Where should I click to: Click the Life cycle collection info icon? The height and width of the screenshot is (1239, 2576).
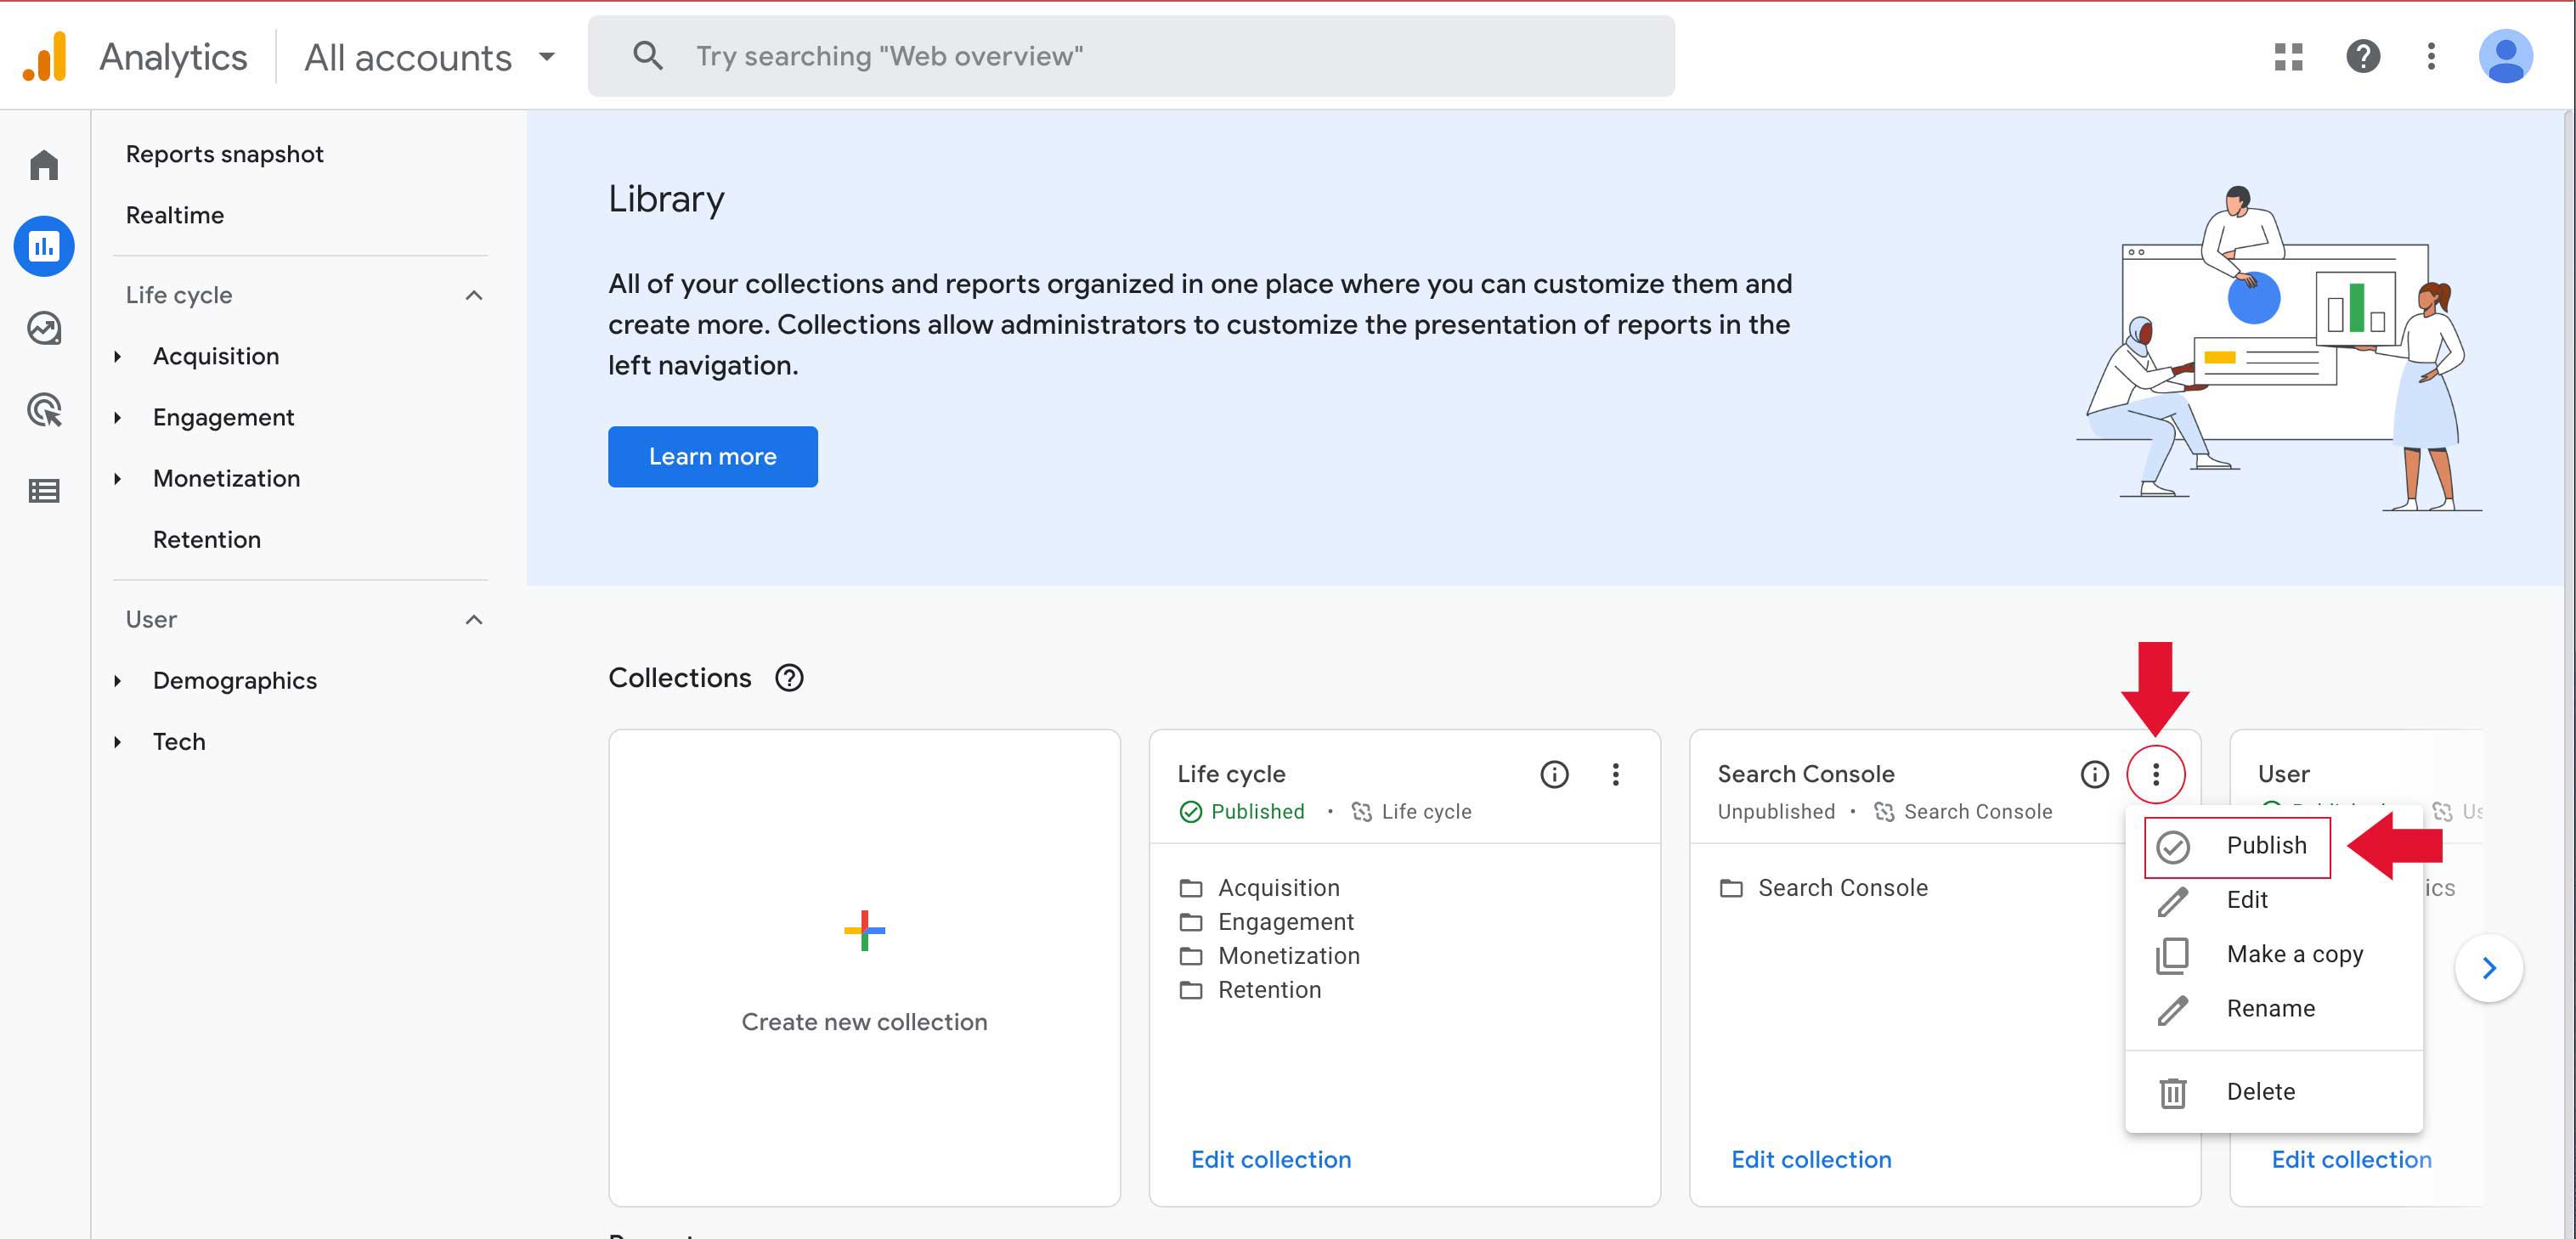click(x=1554, y=774)
